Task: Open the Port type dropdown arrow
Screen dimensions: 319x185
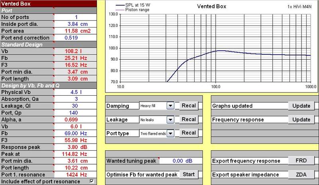Action: (171, 134)
